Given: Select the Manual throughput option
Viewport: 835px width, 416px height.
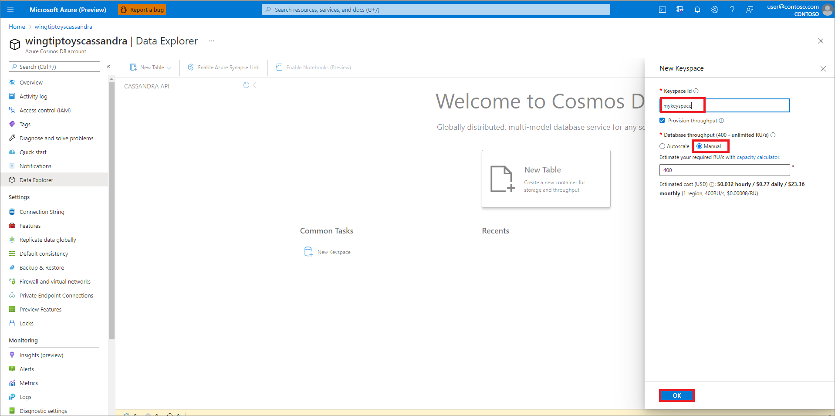Looking at the screenshot, I should pyautogui.click(x=700, y=146).
